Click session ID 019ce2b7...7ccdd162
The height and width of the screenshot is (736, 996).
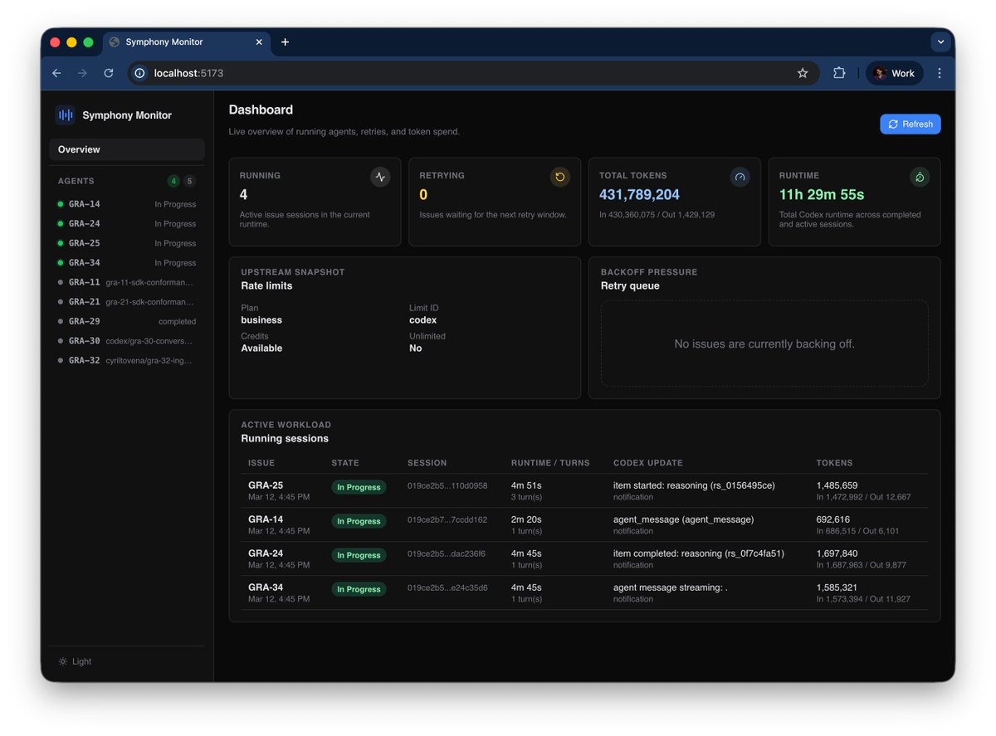tap(447, 519)
